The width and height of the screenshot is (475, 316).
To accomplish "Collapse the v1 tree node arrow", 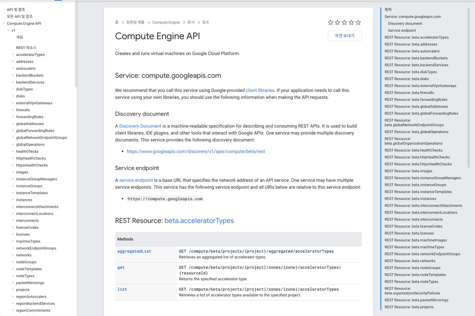I will click(8, 31).
